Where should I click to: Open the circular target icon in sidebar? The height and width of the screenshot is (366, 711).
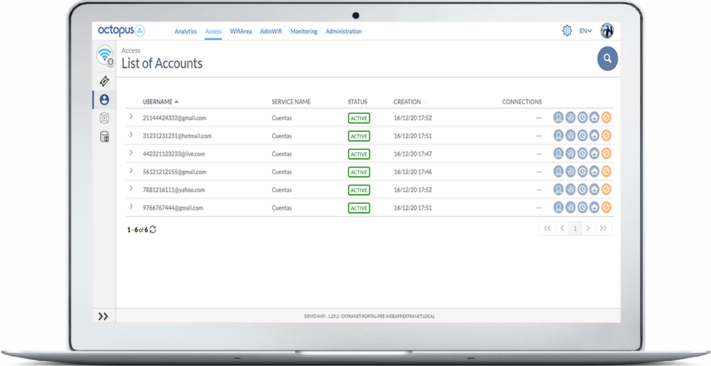(104, 118)
